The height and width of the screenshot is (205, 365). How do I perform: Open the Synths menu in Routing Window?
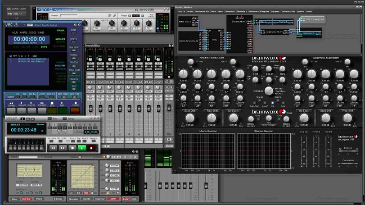click(x=300, y=11)
